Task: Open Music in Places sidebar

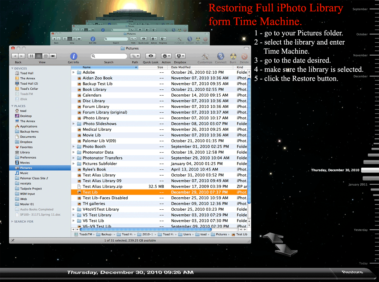Action: point(24,173)
